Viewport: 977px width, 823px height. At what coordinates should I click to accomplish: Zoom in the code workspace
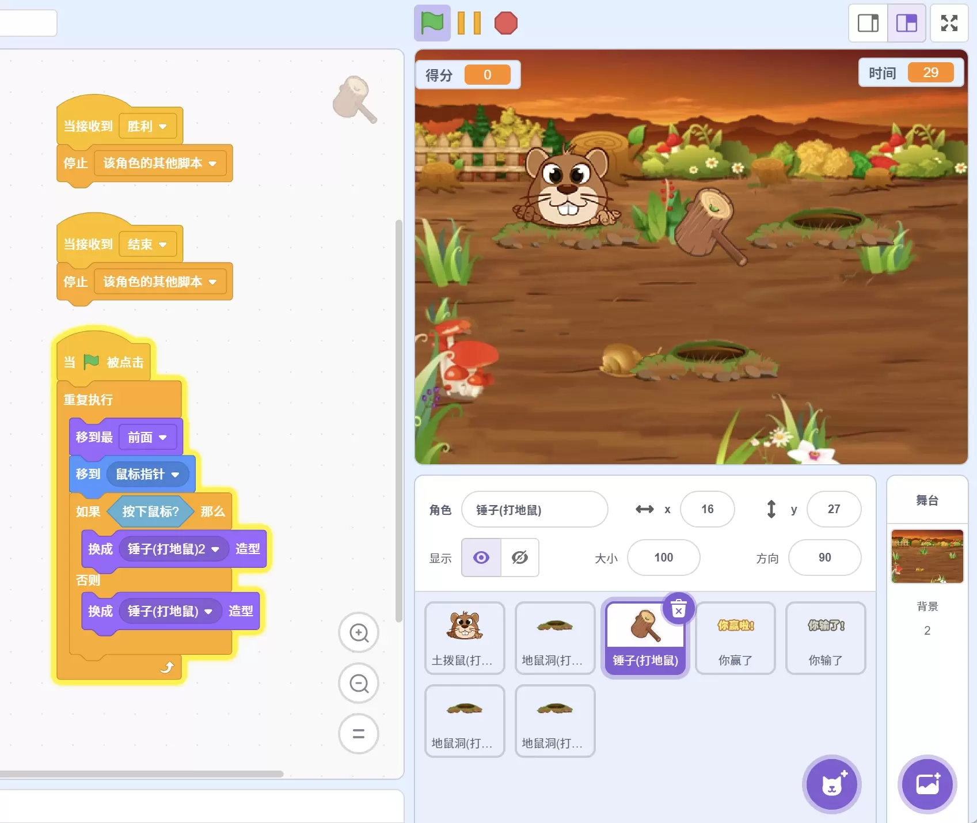click(x=359, y=632)
